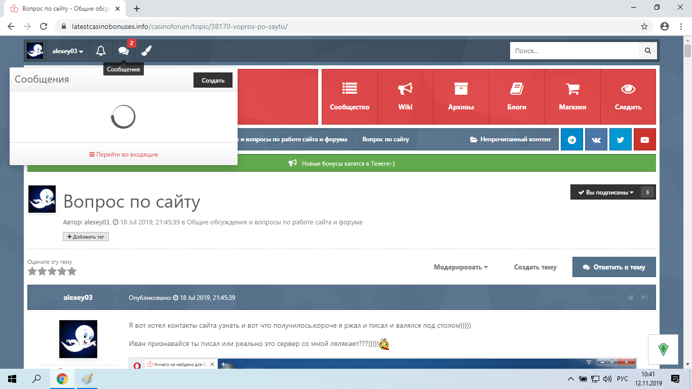The width and height of the screenshot is (692, 389).
Task: Open the Telegram social link
Action: click(572, 140)
